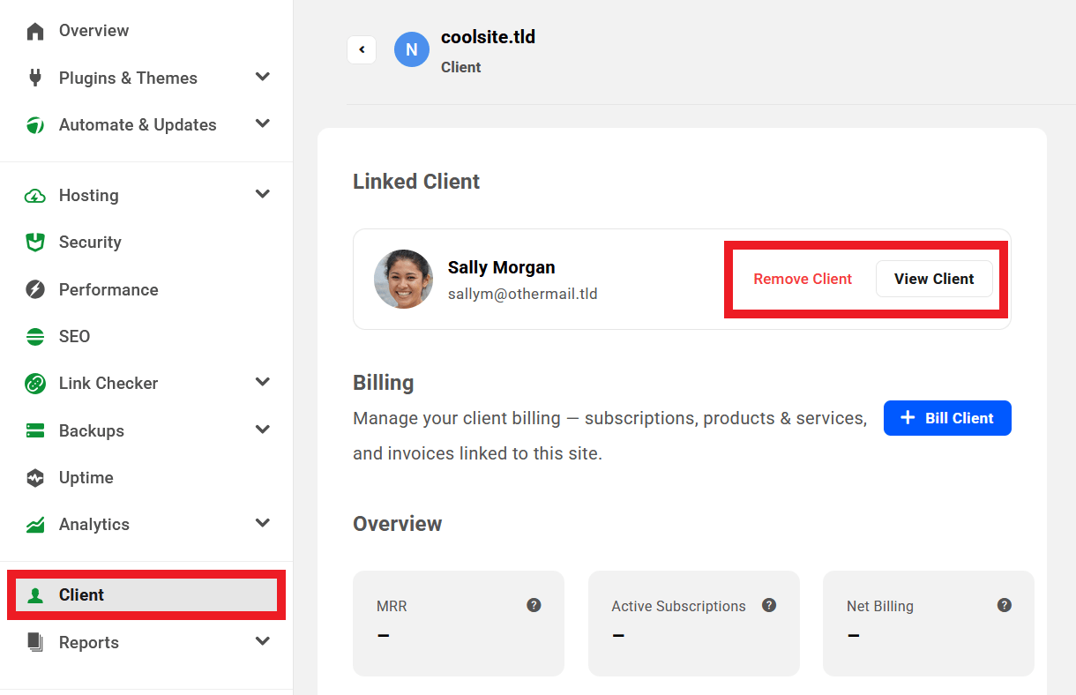This screenshot has height=695, width=1076.
Task: Click the blue N site avatar
Action: point(411,50)
